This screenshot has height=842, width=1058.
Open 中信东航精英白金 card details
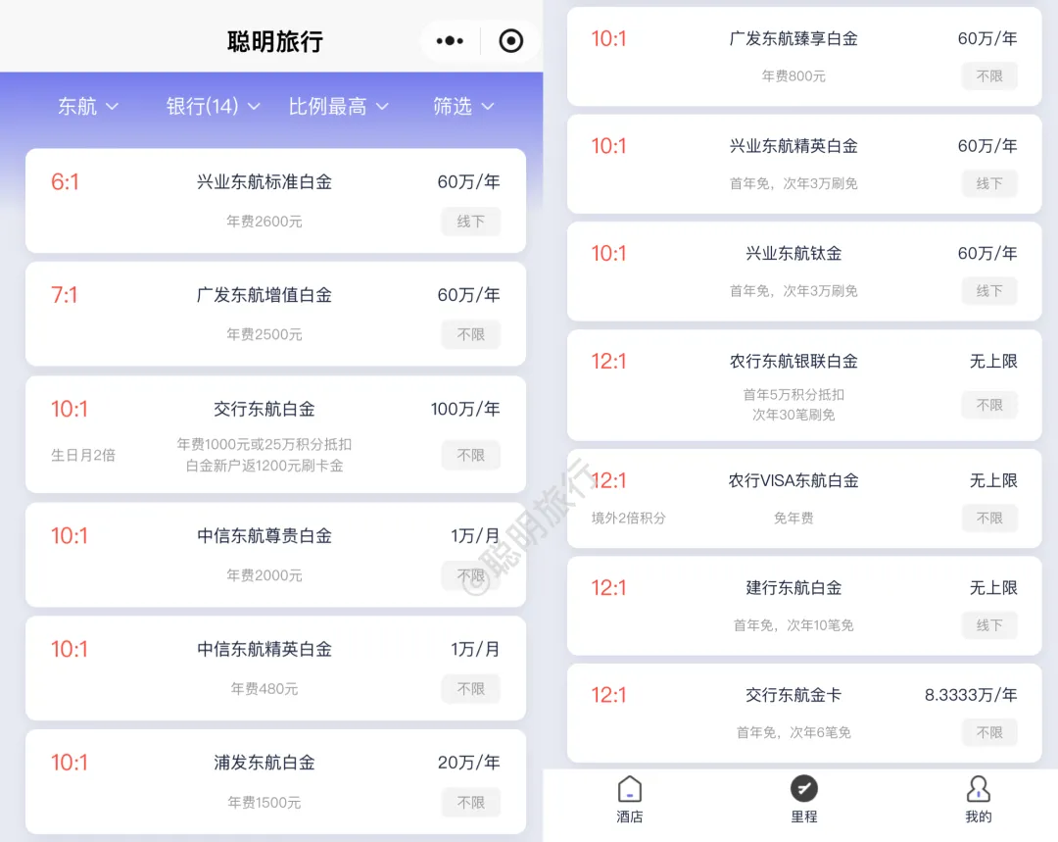pos(264,649)
